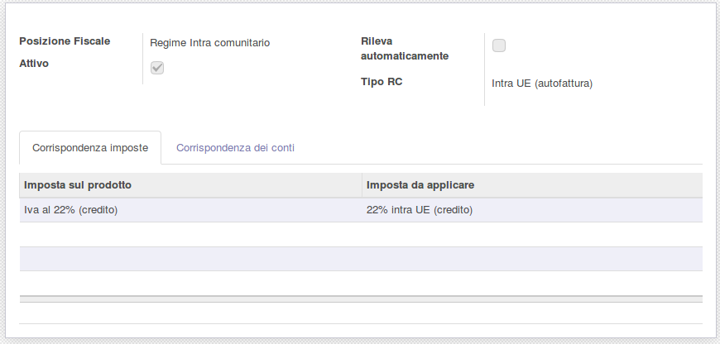Open the Iva al 22% (credito) row cell
Image resolution: width=720 pixels, height=344 pixels.
[71, 210]
